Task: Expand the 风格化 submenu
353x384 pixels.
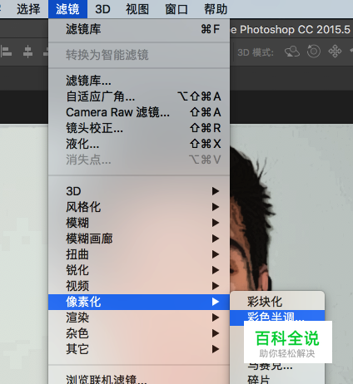Action: pos(139,207)
